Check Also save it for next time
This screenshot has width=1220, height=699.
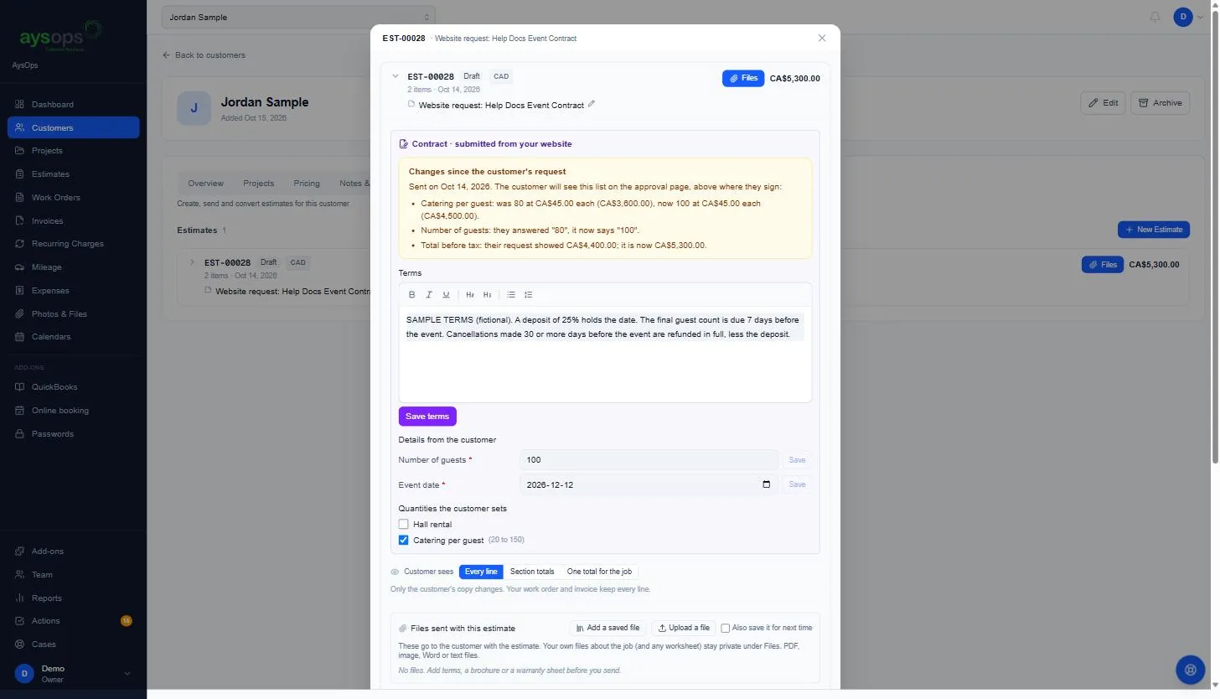726,628
